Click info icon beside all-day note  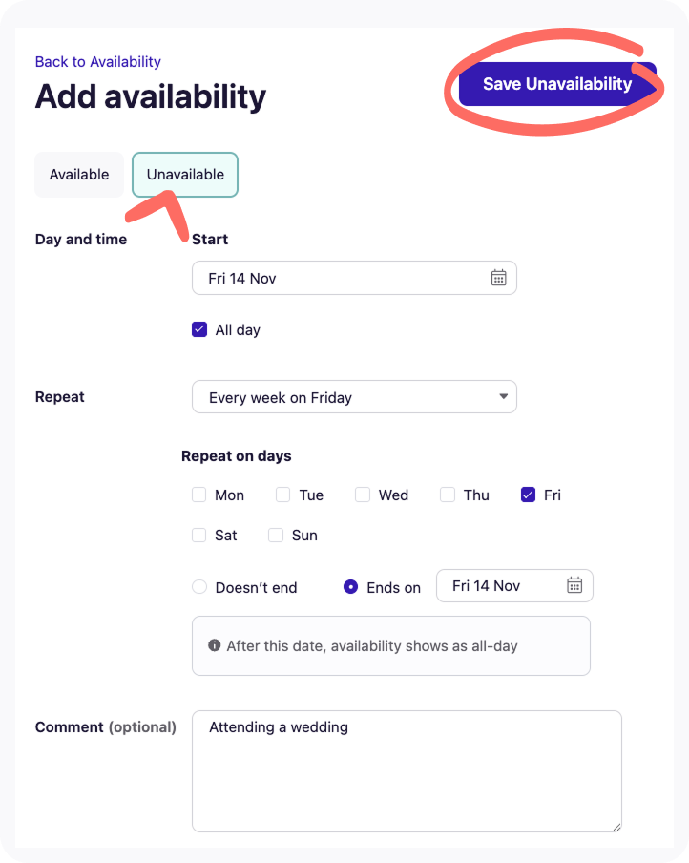pos(215,646)
